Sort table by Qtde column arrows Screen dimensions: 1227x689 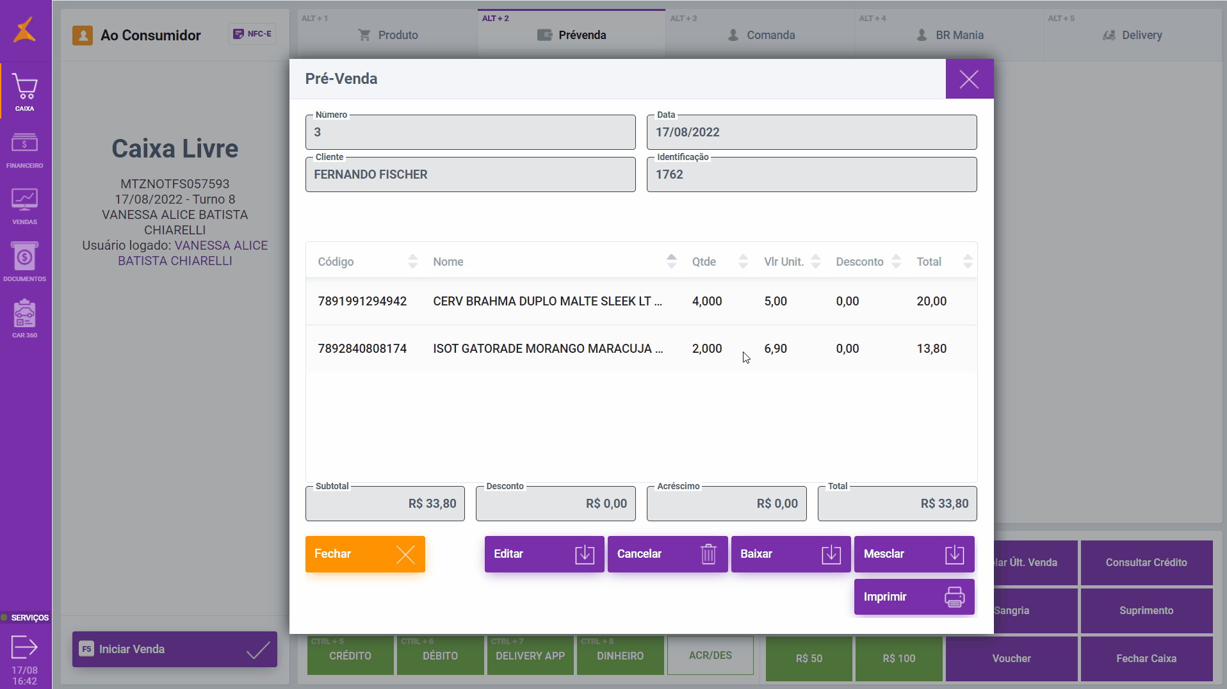click(743, 261)
